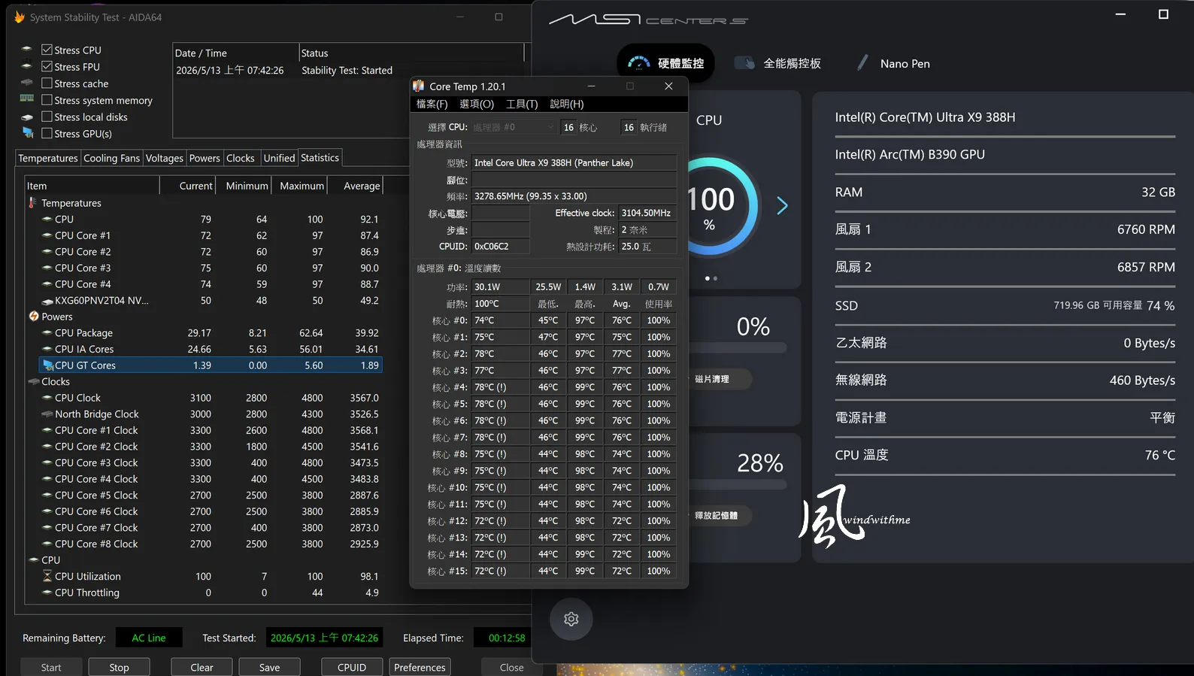The width and height of the screenshot is (1194, 676).
Task: Open the Voltages tab
Action: coord(165,158)
